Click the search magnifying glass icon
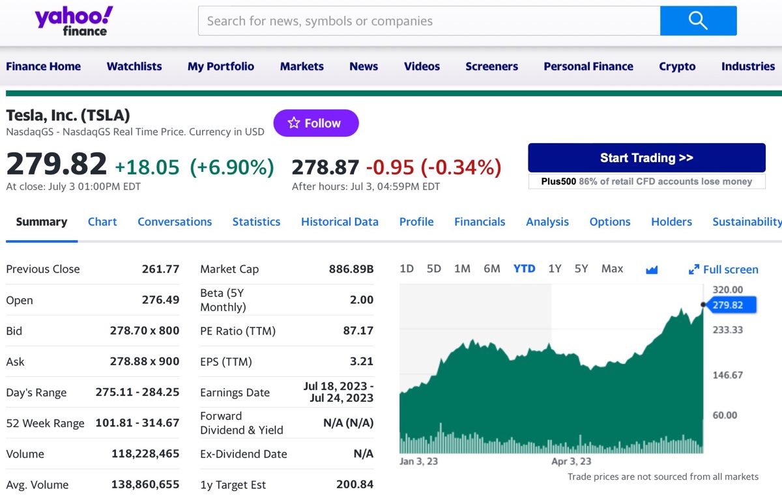The height and width of the screenshot is (498, 782). [698, 20]
